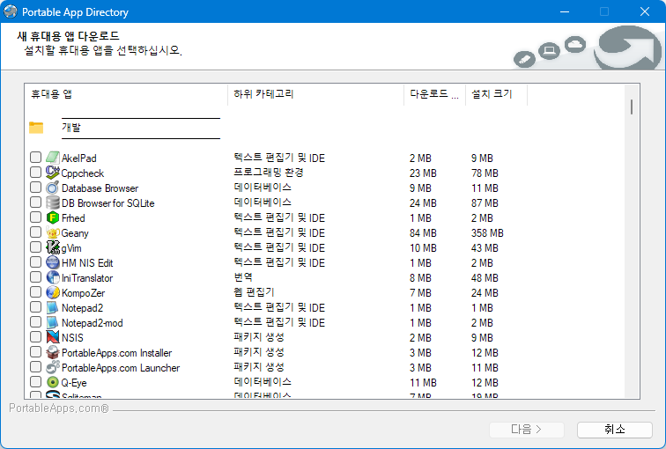Image resolution: width=666 pixels, height=449 pixels.
Task: Select the AkelPad app name
Action: click(79, 158)
